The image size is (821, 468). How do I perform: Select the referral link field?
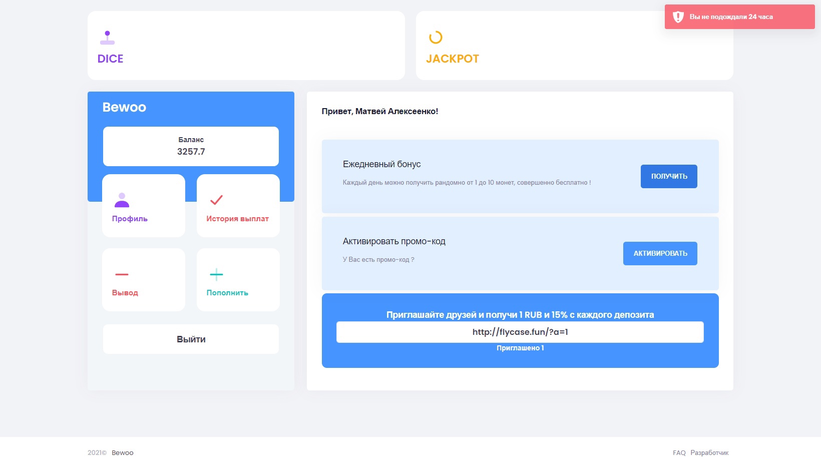click(x=520, y=332)
